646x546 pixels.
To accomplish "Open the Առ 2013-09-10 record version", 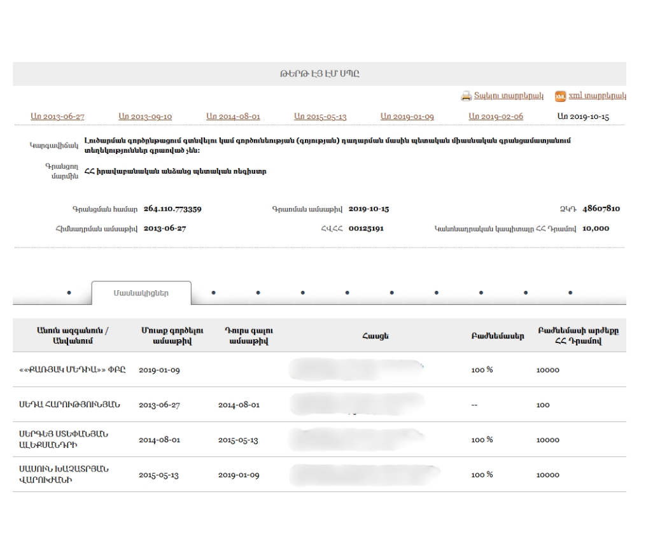I will click(145, 116).
